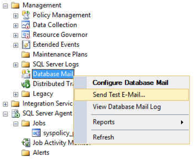Click the syspolicy job icon
Screen dimensions: 195x159
(x=36, y=133)
